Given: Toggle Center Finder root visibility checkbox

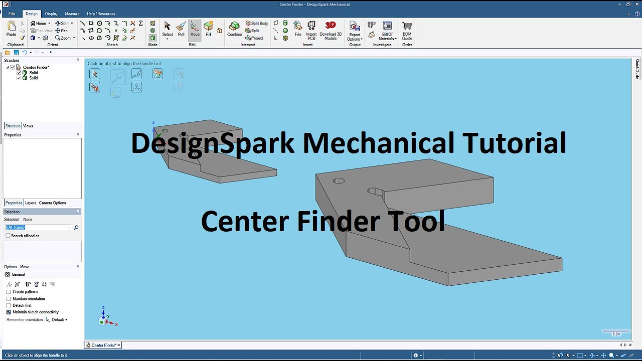Looking at the screenshot, I should (x=13, y=67).
